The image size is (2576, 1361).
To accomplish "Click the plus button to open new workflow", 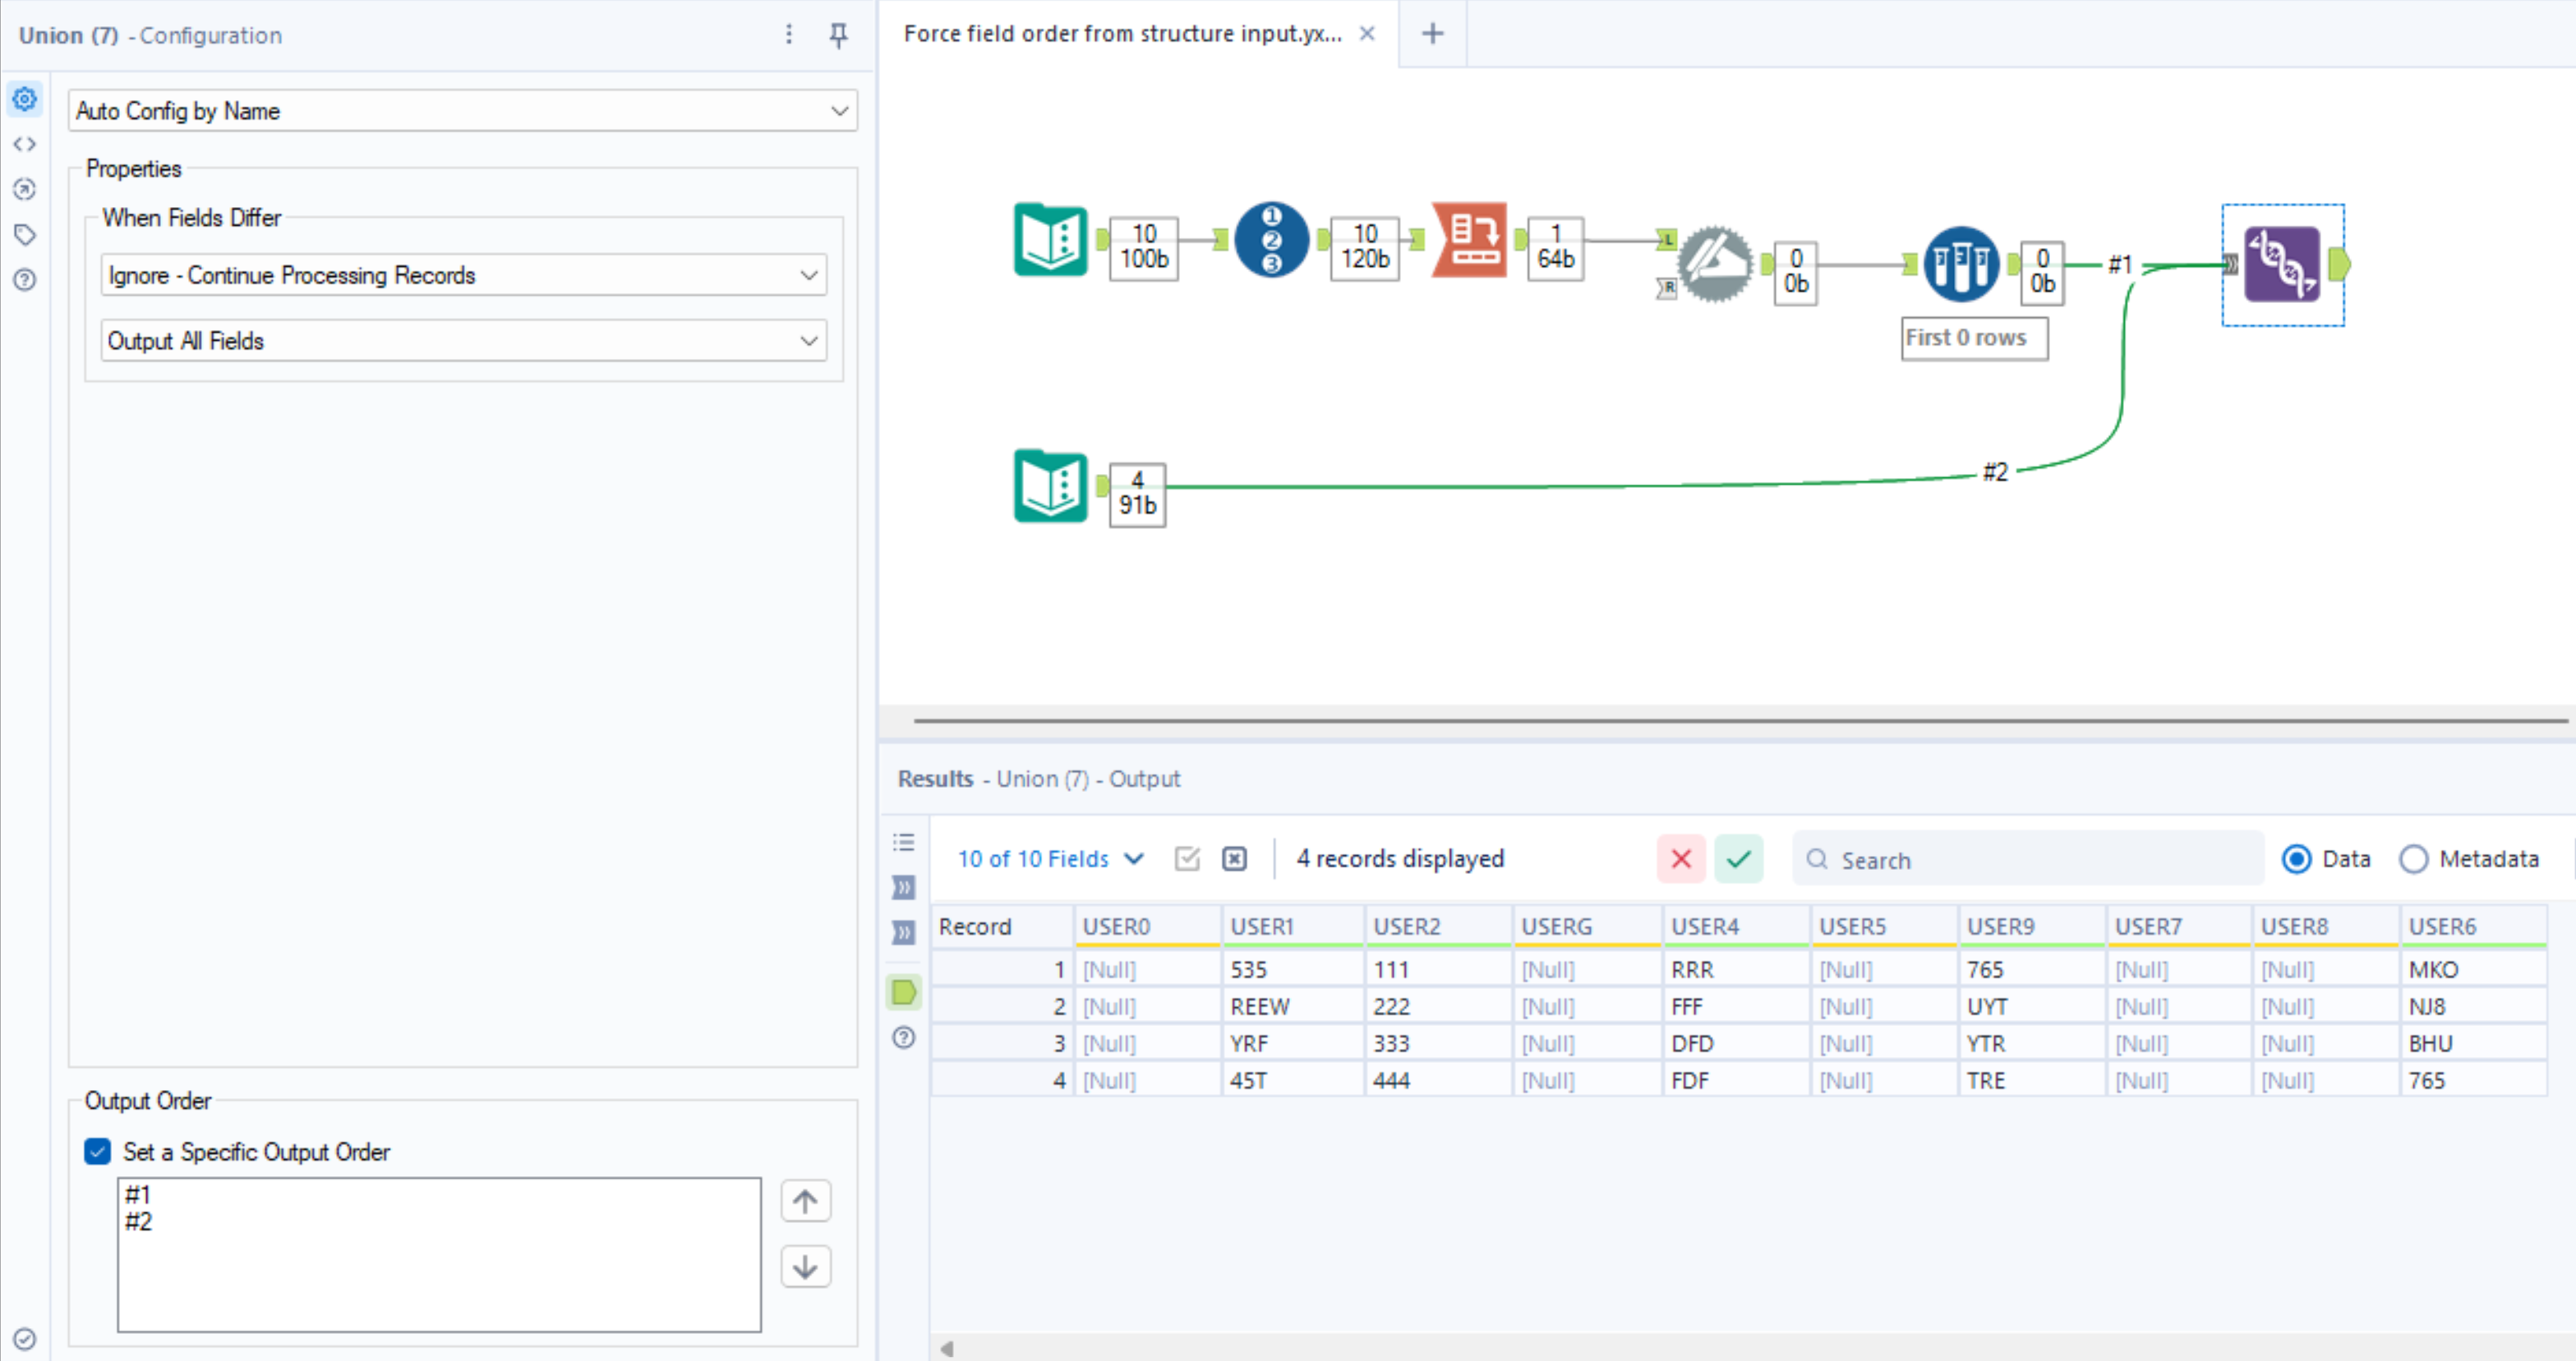I will (1432, 33).
